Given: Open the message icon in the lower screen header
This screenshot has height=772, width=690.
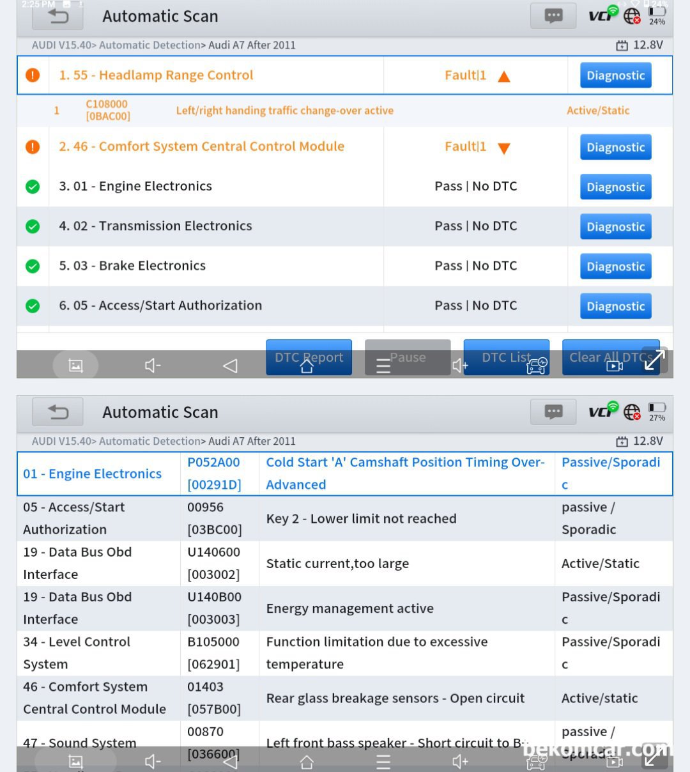Looking at the screenshot, I should click(x=553, y=412).
